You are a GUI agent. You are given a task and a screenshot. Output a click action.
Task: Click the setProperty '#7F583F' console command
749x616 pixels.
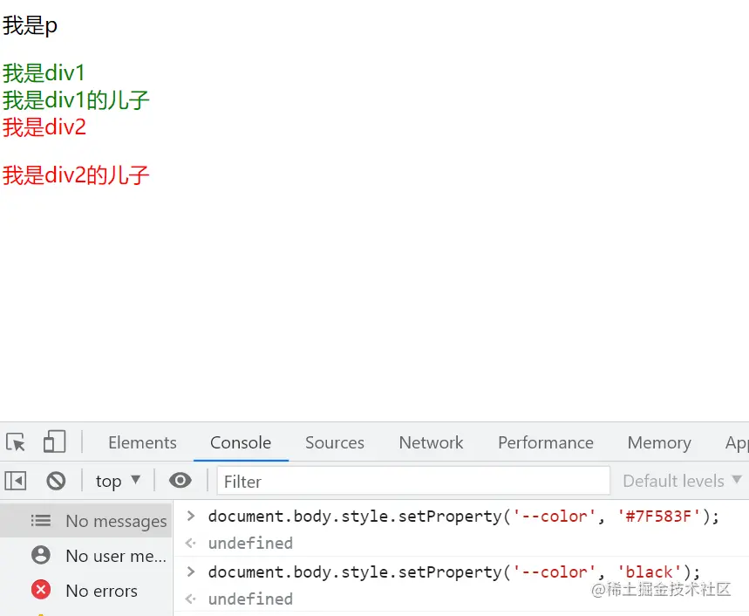tap(463, 517)
